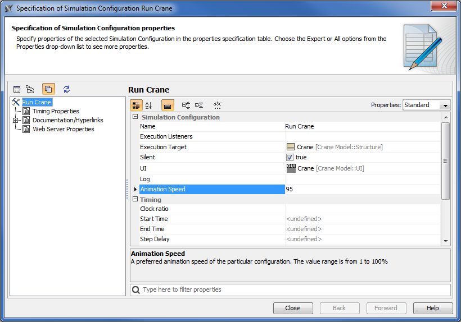Click the scrollbar up arrow
Screen dimensions: 461x322
click(446, 117)
